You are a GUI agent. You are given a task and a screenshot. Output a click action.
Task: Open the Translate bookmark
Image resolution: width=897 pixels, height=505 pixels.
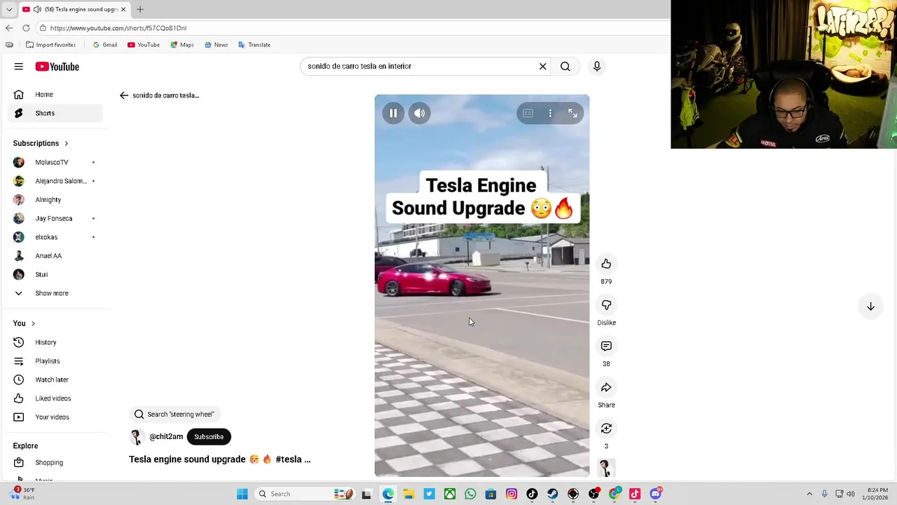click(x=254, y=45)
